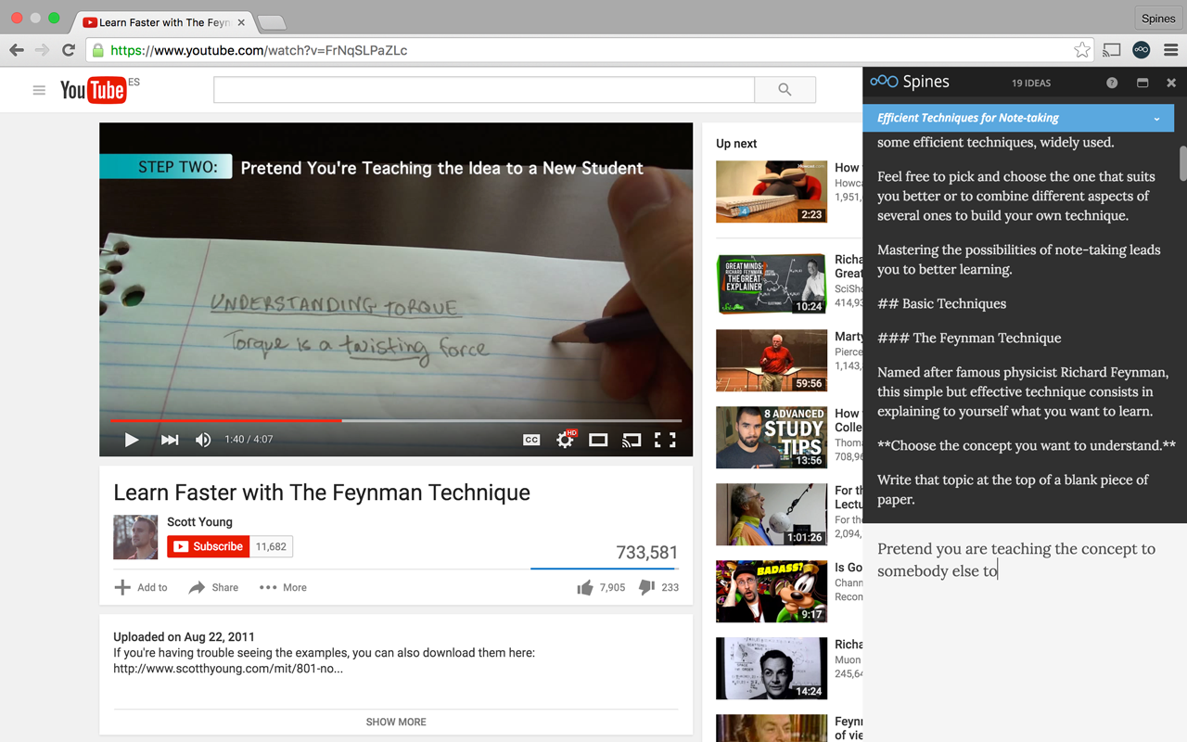Open the YouTube guide menu icon

click(x=39, y=90)
